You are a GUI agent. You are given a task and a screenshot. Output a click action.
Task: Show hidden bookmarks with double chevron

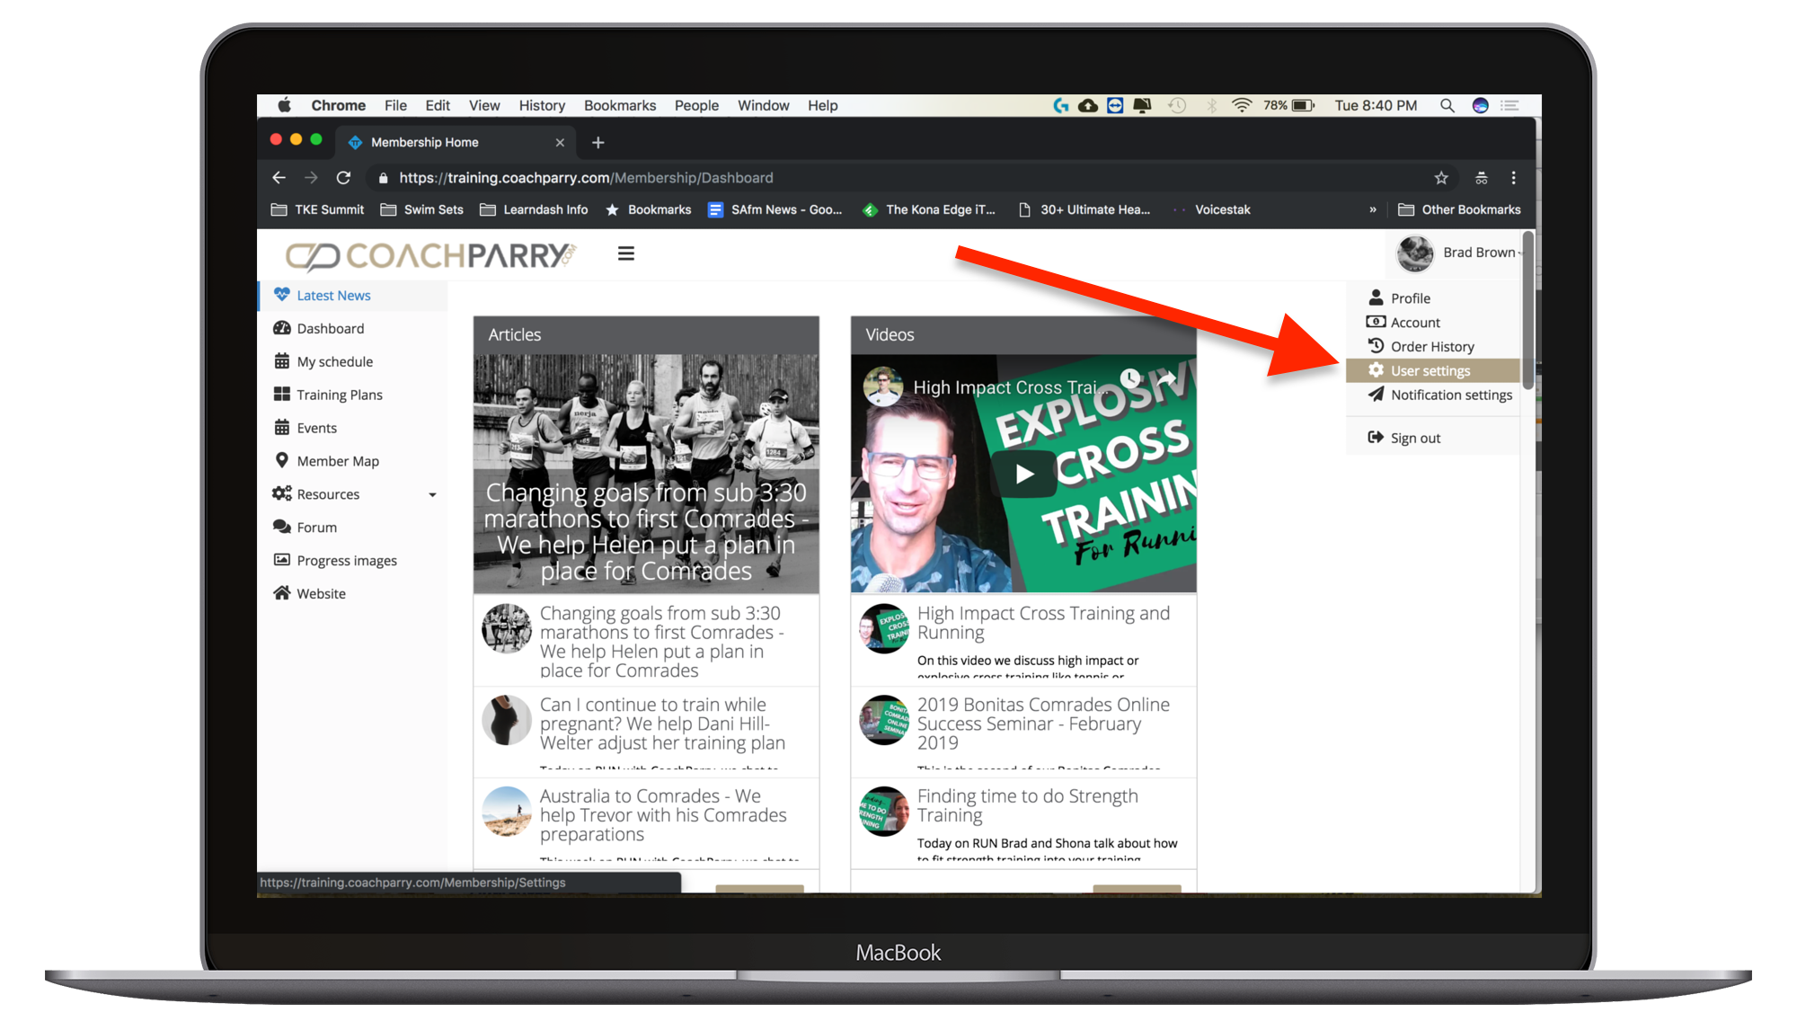click(x=1372, y=209)
